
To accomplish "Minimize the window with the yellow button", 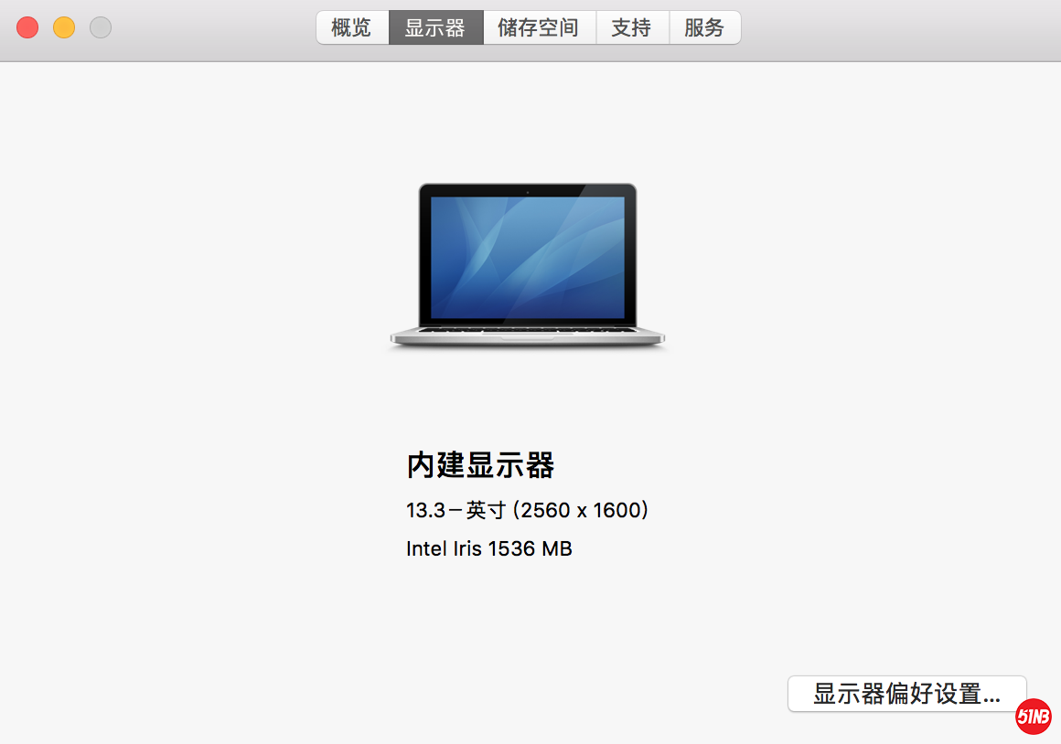I will click(64, 27).
